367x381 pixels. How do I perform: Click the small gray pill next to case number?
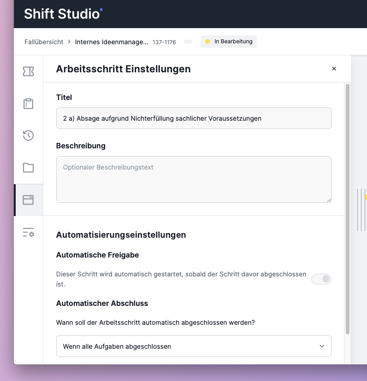point(188,42)
